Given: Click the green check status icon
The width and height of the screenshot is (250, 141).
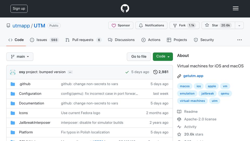Looking at the screenshot, I should pos(127,72).
